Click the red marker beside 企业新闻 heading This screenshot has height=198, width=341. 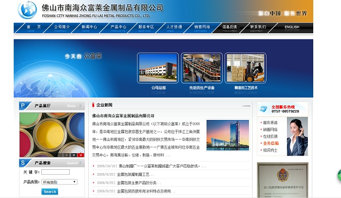tap(93, 105)
